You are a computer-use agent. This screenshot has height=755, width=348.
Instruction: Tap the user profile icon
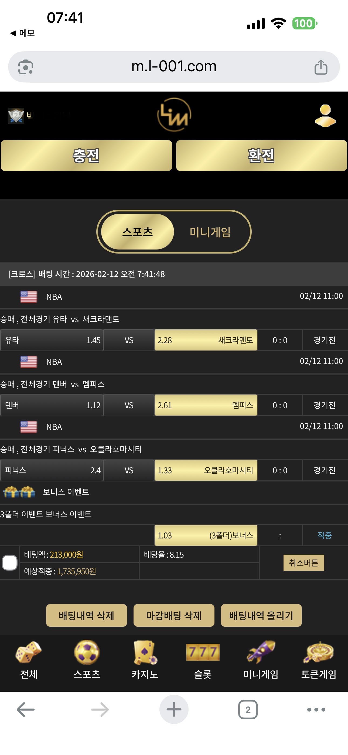point(325,116)
